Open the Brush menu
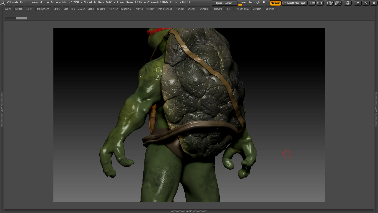Image resolution: width=378 pixels, height=213 pixels. click(x=19, y=9)
